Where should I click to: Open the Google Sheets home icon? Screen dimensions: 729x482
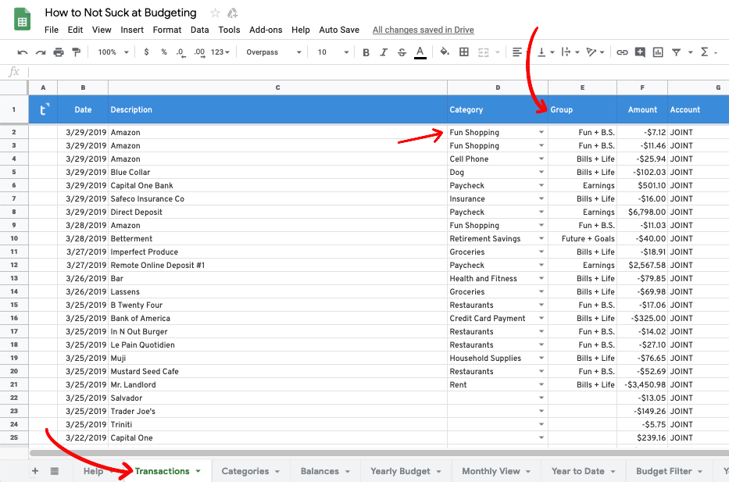pyautogui.click(x=22, y=20)
